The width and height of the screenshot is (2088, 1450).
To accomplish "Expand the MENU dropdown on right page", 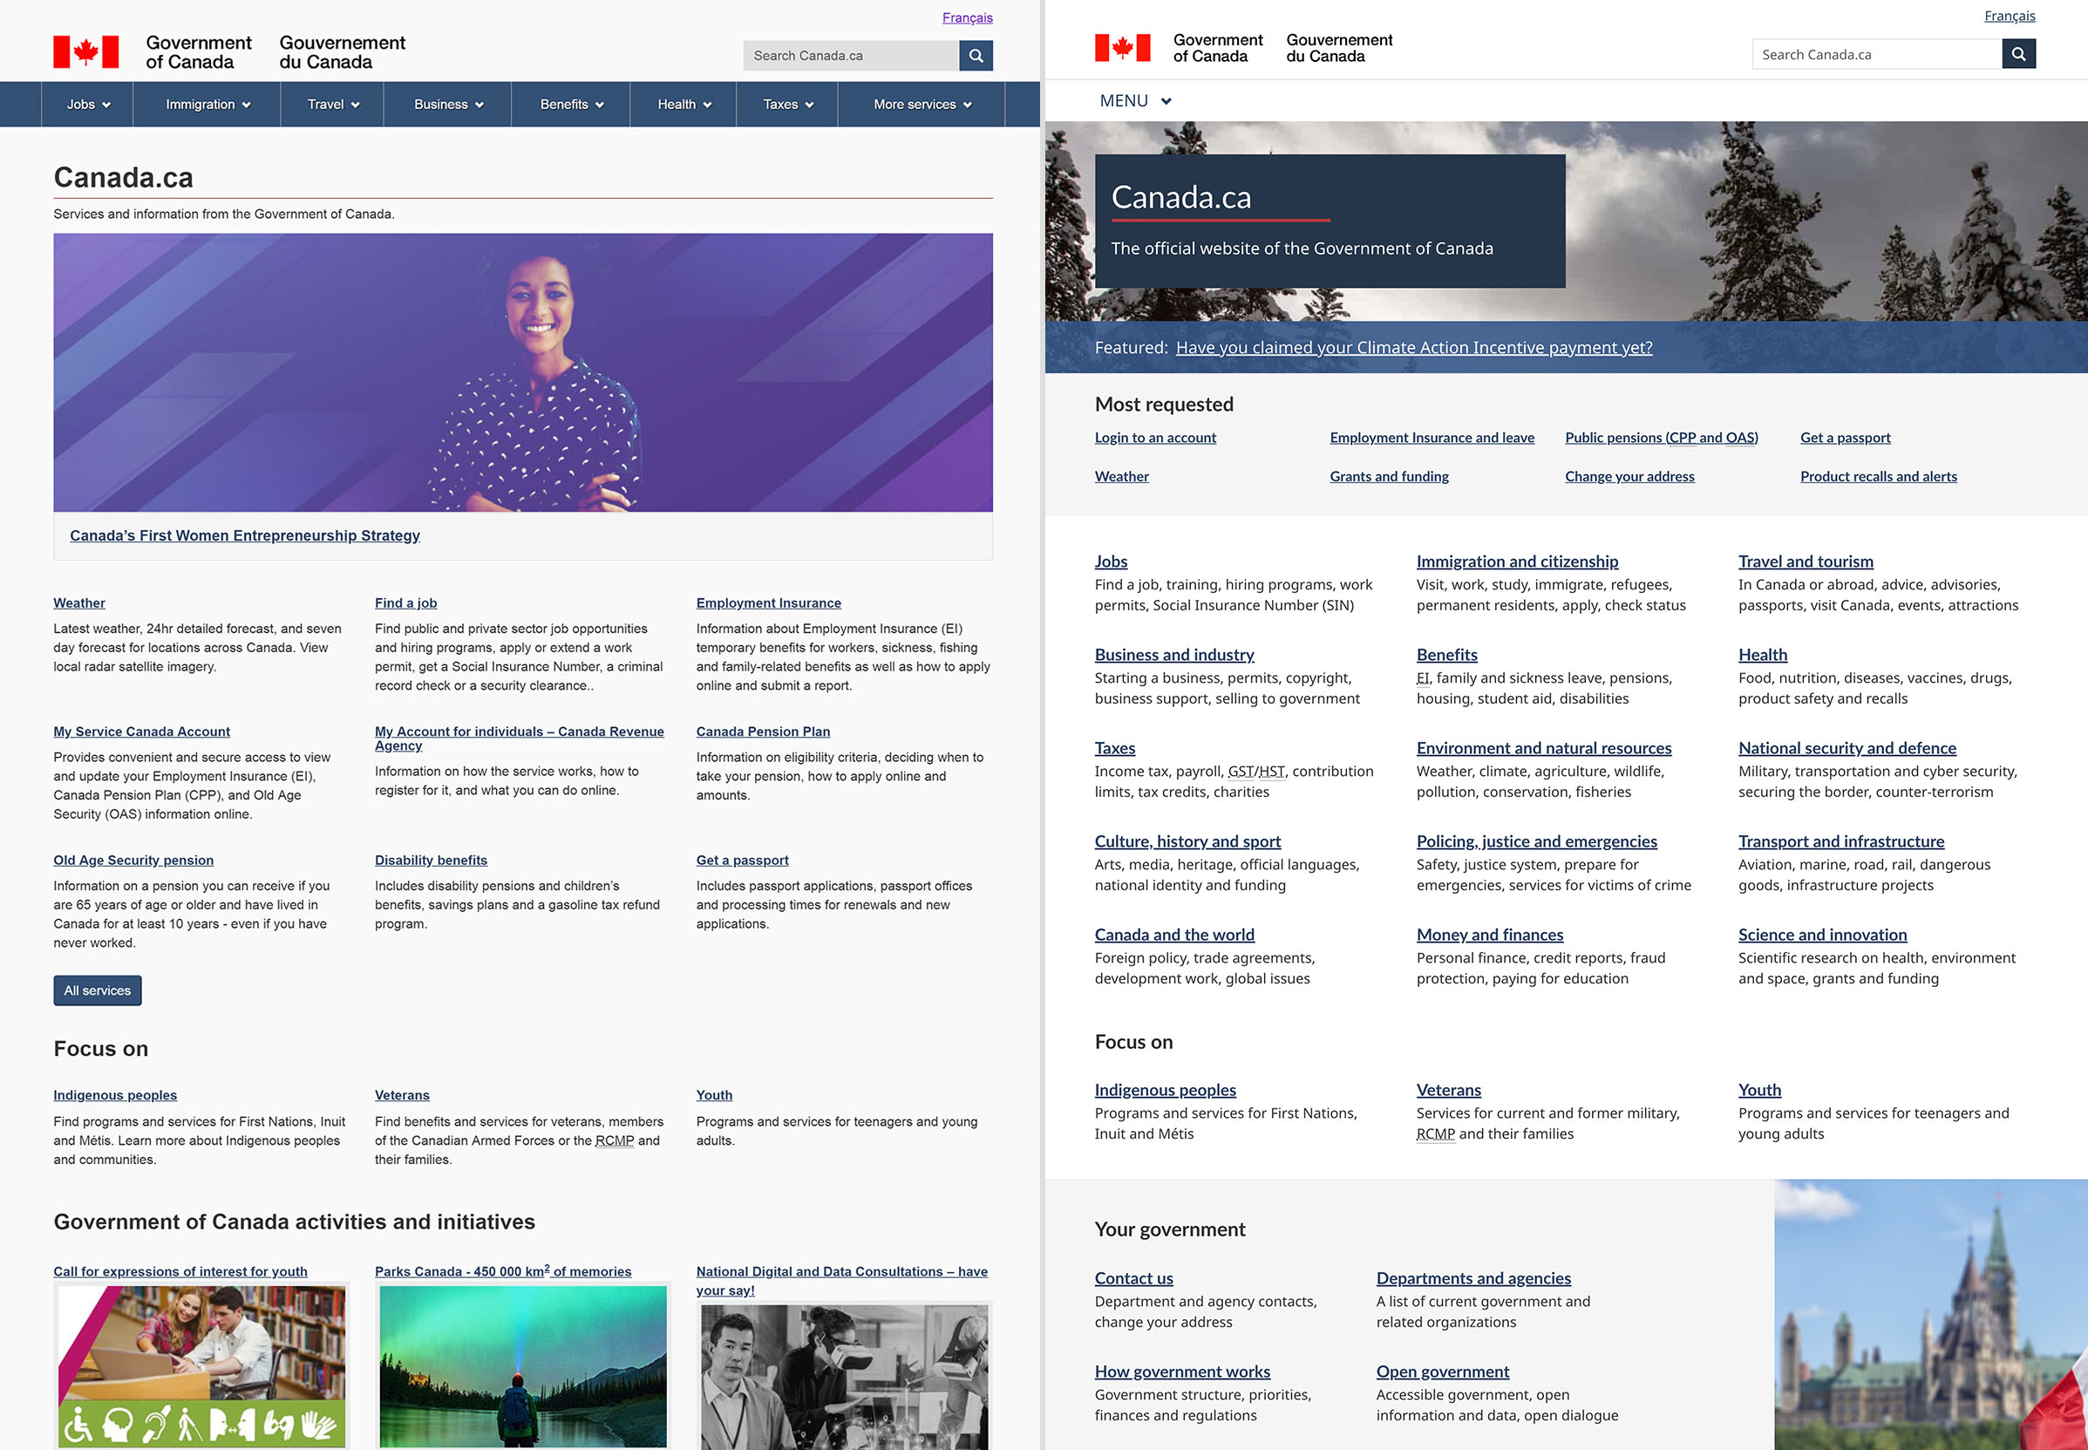I will tap(1134, 101).
